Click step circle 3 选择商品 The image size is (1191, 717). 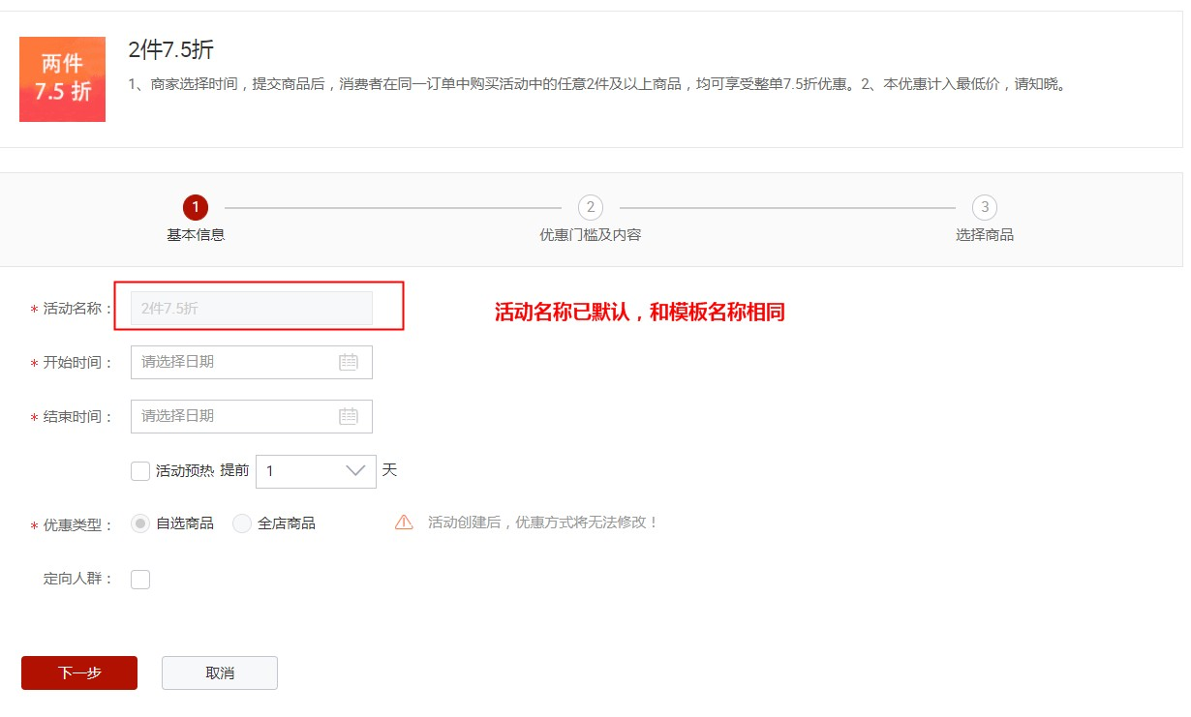pyautogui.click(x=984, y=207)
